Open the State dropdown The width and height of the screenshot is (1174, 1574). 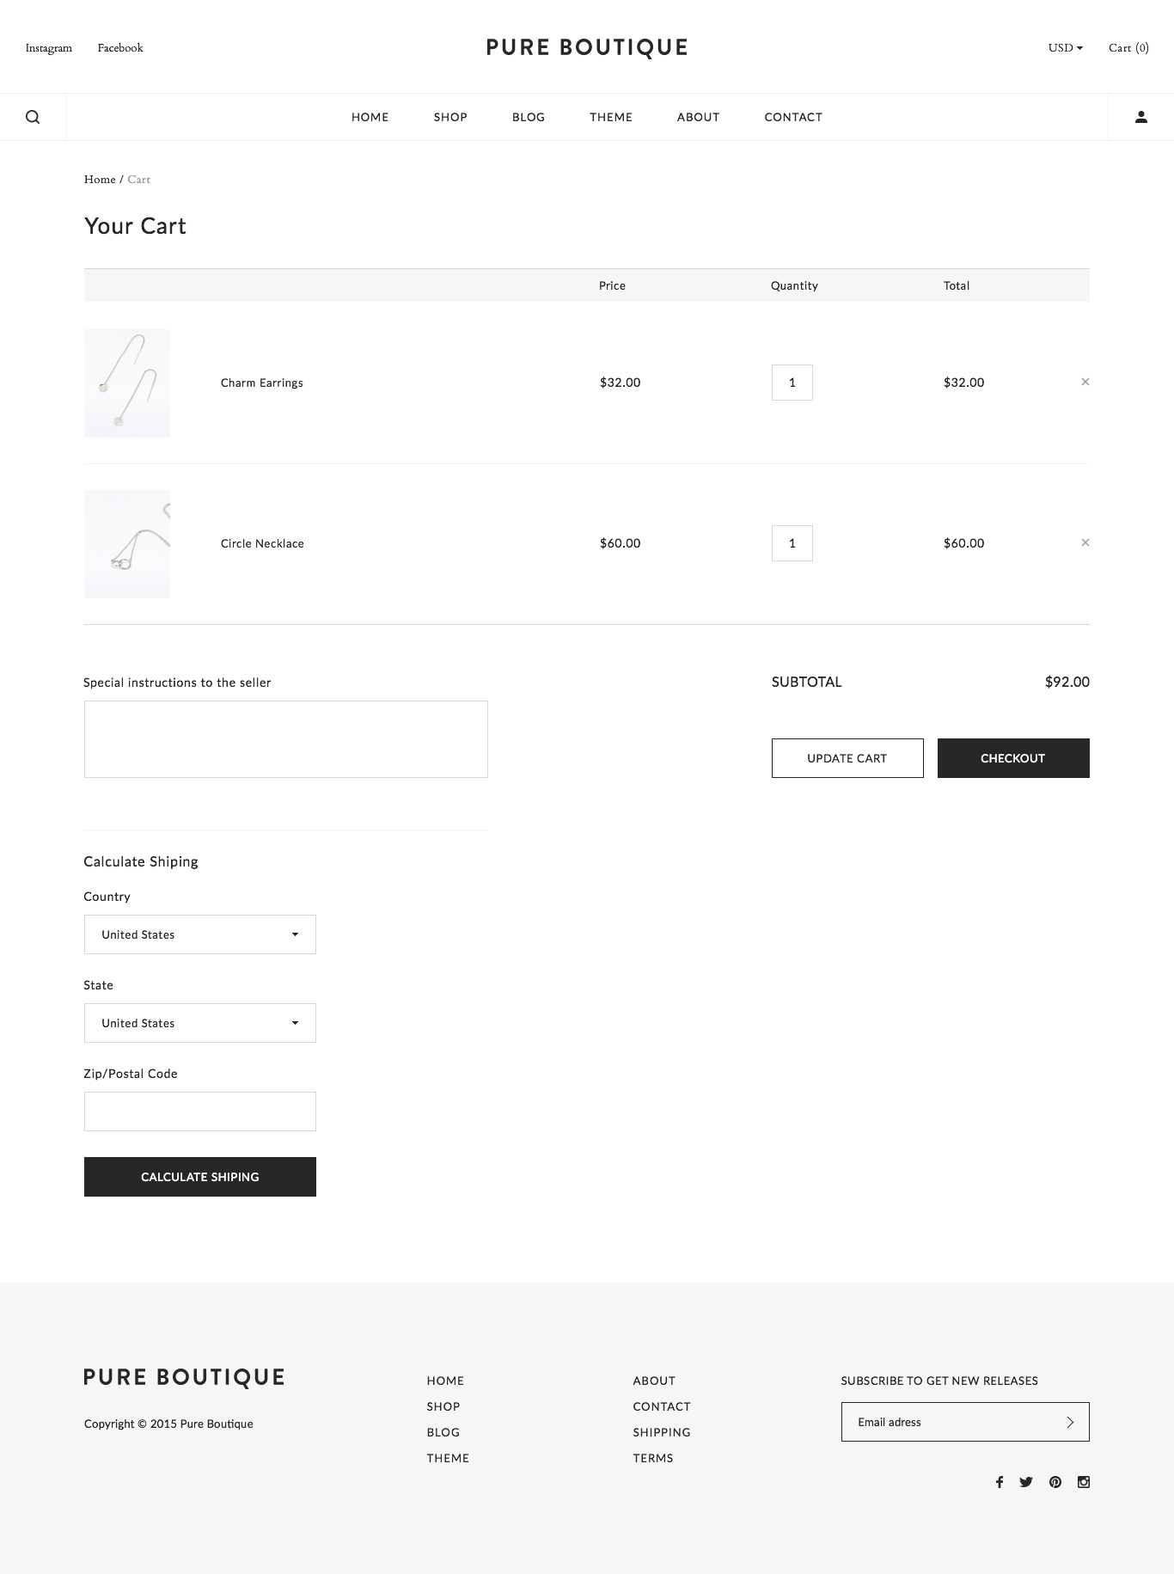pos(200,1023)
